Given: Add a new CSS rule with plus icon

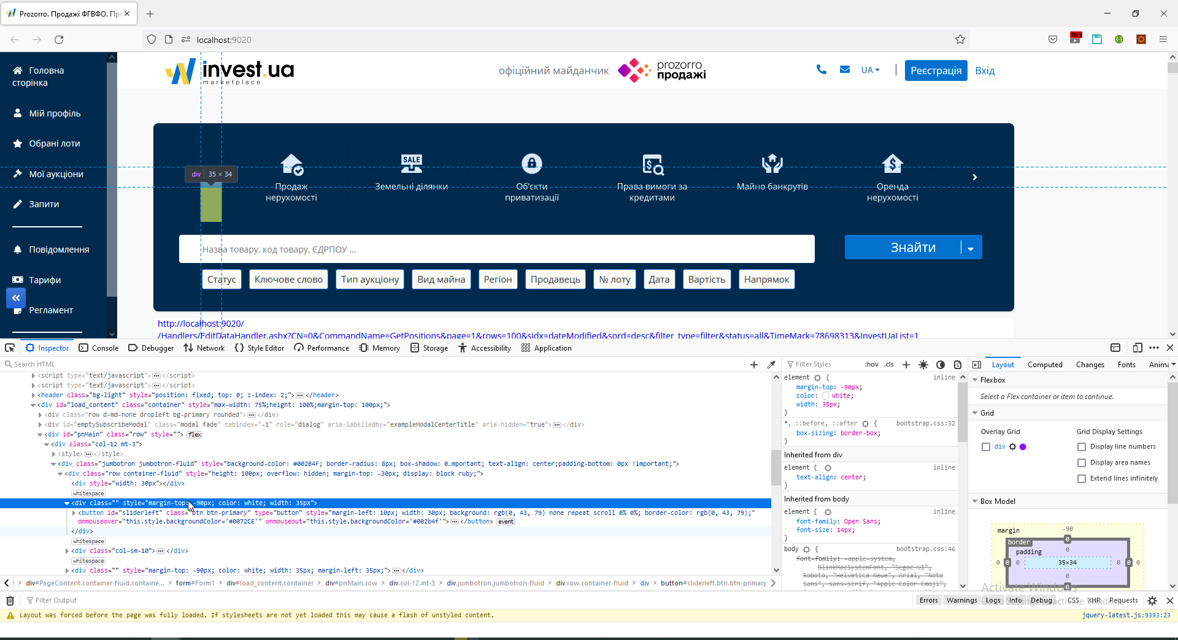Looking at the screenshot, I should [906, 364].
